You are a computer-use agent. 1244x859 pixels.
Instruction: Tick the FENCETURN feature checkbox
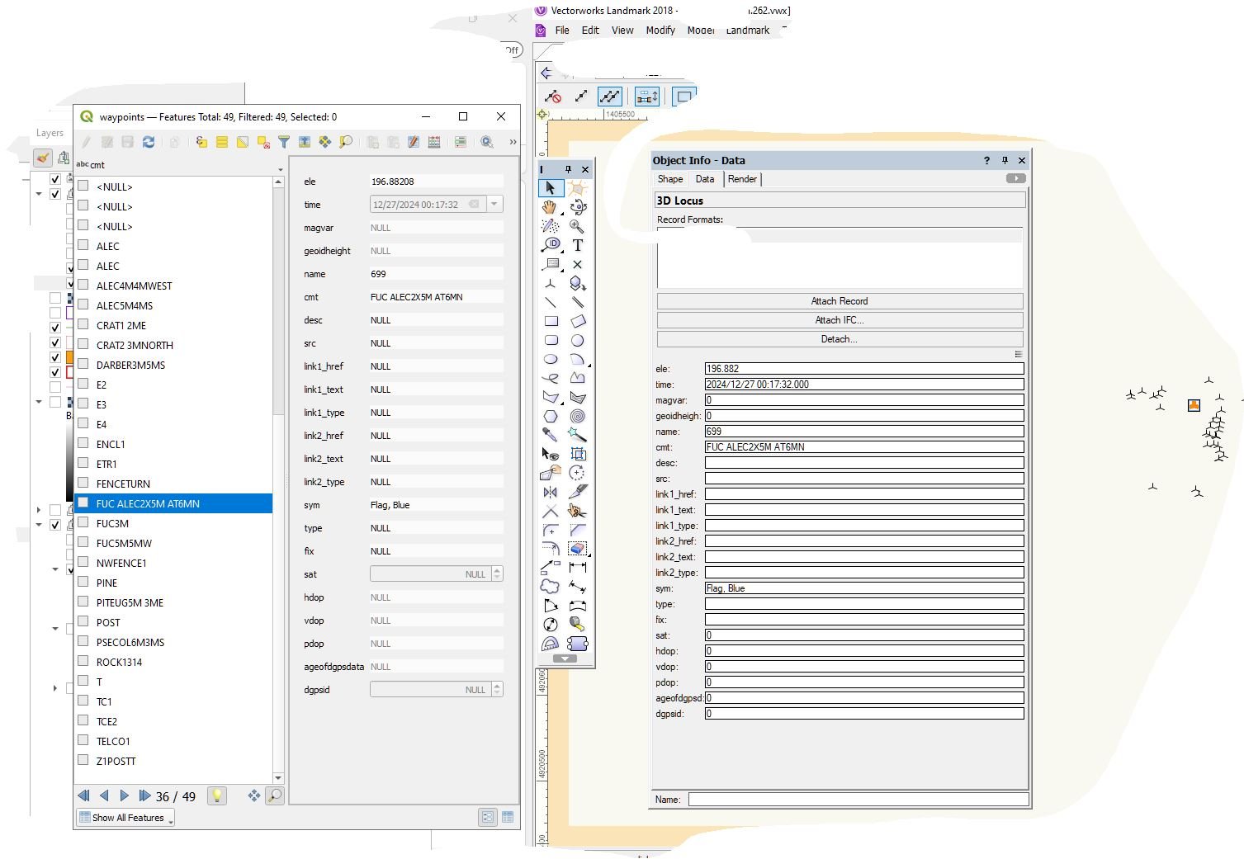(83, 484)
